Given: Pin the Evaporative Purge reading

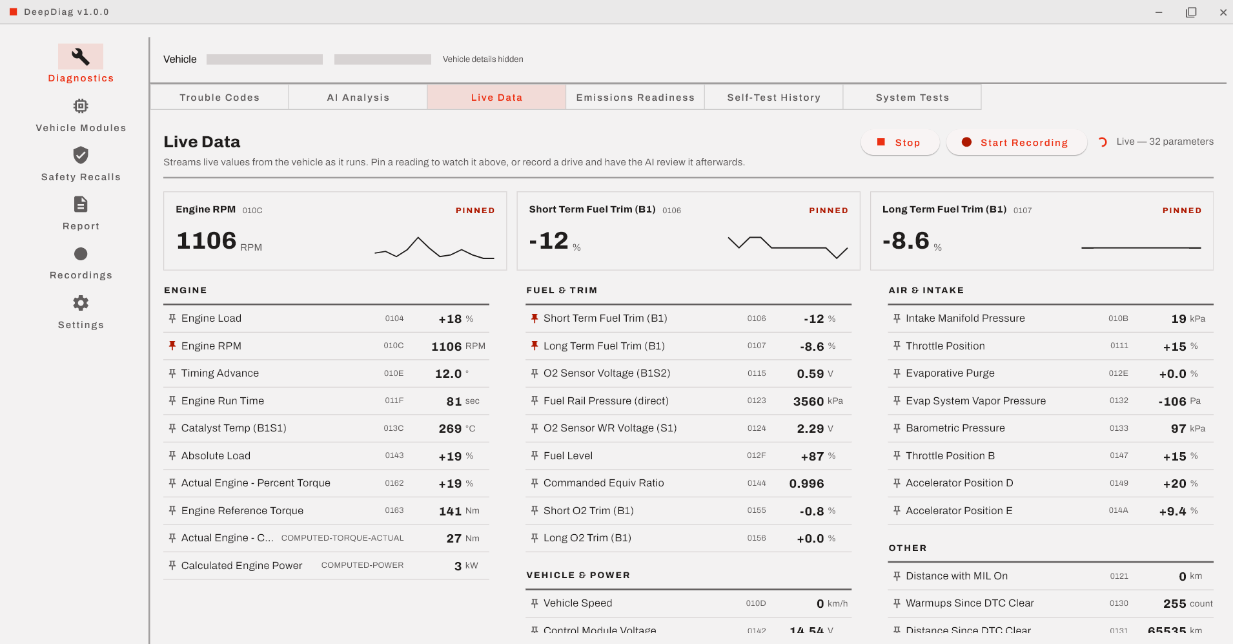Looking at the screenshot, I should [897, 373].
